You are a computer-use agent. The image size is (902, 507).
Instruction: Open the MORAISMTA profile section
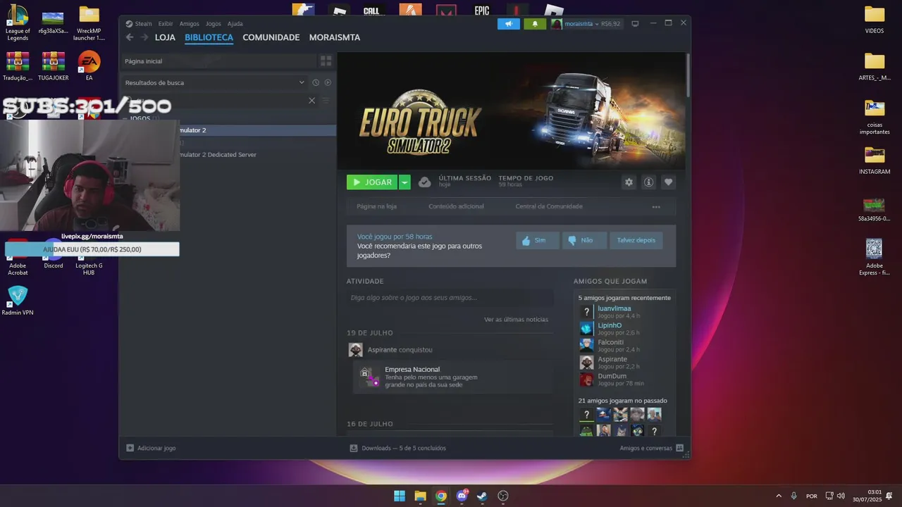pyautogui.click(x=335, y=37)
